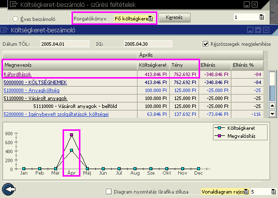Open the 51000000 - Anyagköltség row

(31, 90)
